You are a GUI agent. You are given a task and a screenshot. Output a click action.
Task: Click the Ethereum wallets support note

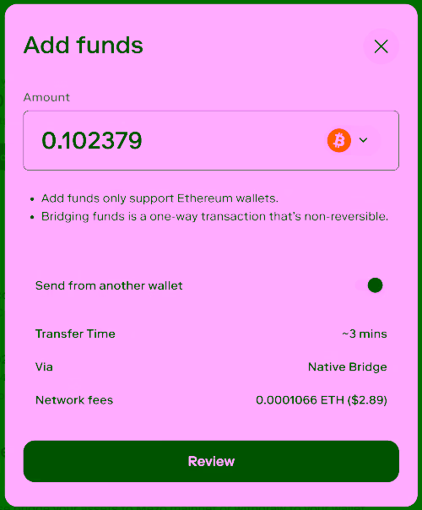160,198
